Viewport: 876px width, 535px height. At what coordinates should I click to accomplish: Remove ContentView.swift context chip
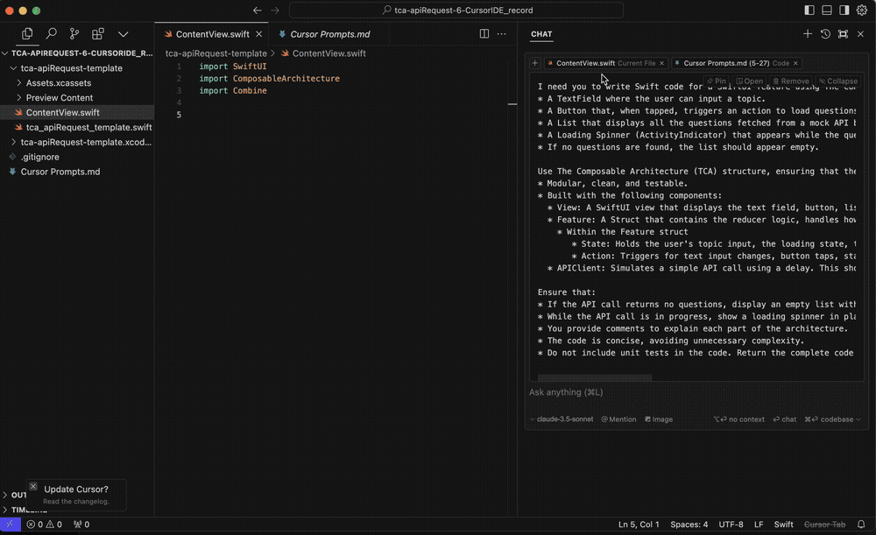[661, 63]
